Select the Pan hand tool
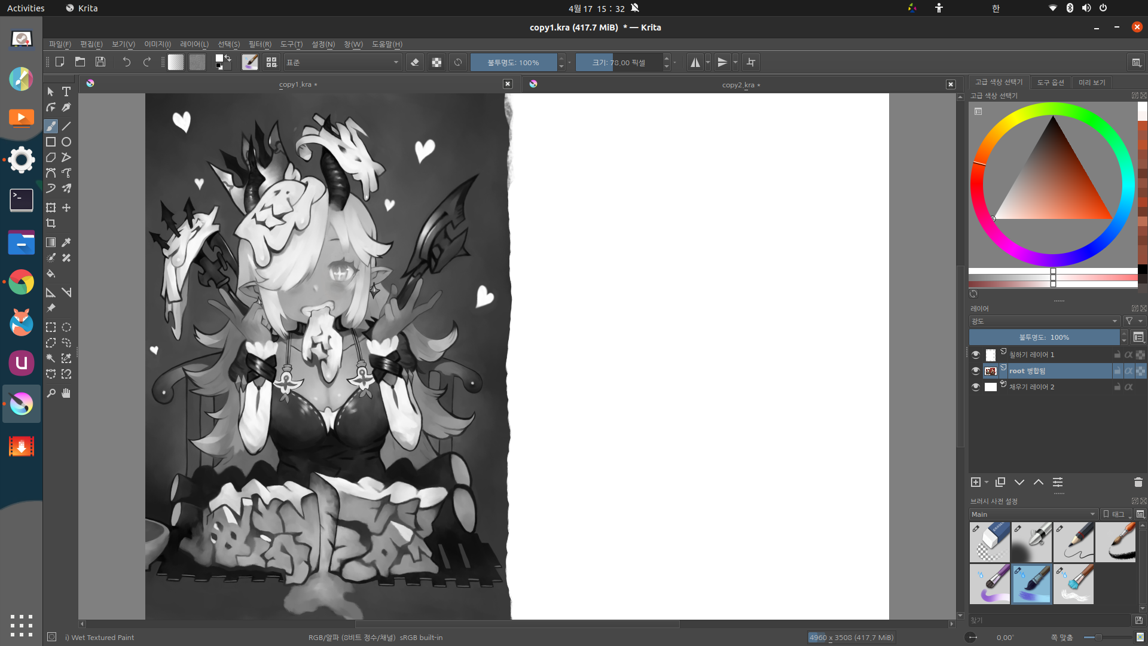The image size is (1148, 646). (x=66, y=393)
